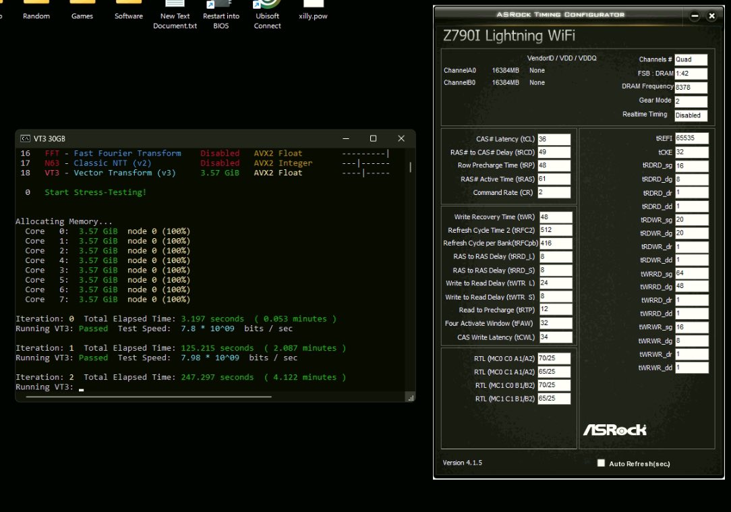Select the Write Recovery Time (tWR) field
731x512 pixels.
pos(556,217)
